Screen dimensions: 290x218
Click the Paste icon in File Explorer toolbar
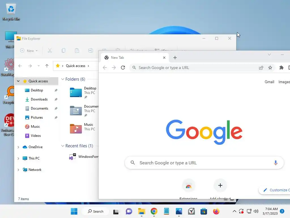(x=77, y=51)
